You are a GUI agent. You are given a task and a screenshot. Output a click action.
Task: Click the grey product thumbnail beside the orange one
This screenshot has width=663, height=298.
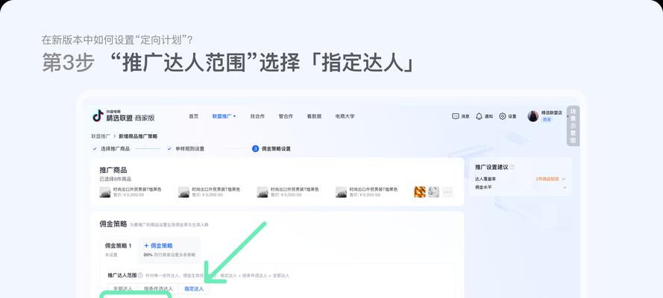point(433,192)
